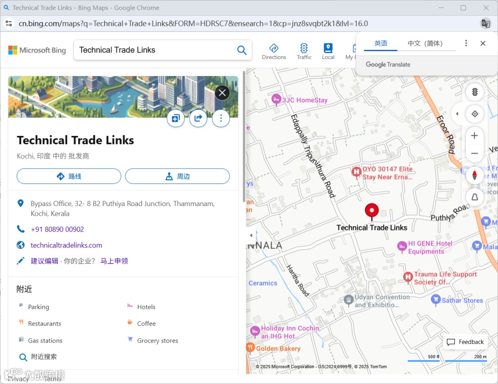Toggle map tilt view button
The image size is (498, 384).
[474, 197]
